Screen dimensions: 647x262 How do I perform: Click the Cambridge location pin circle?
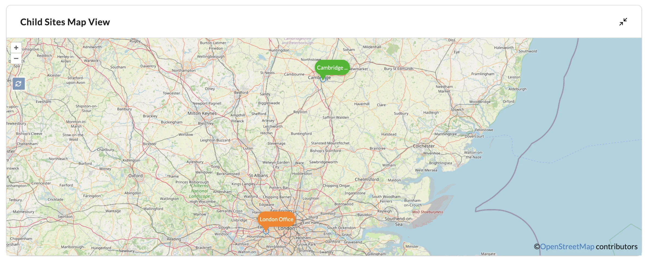pos(323,80)
